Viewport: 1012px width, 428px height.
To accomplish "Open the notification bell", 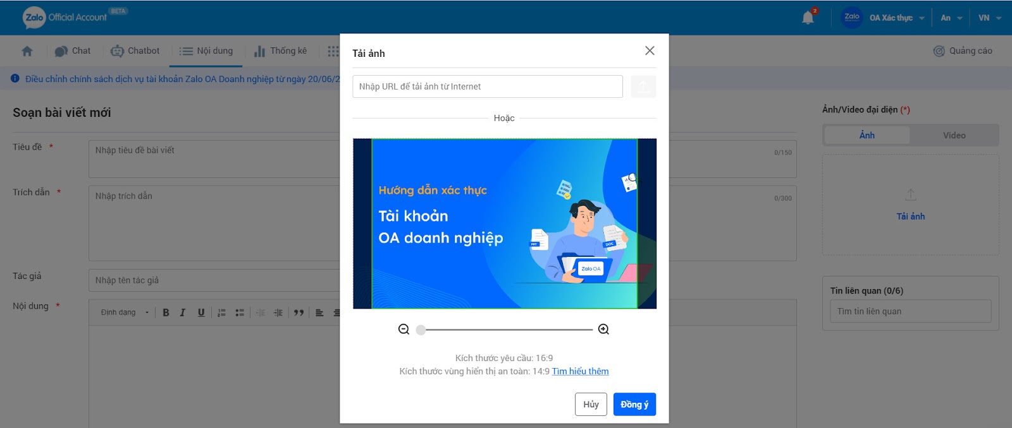I will click(x=808, y=18).
